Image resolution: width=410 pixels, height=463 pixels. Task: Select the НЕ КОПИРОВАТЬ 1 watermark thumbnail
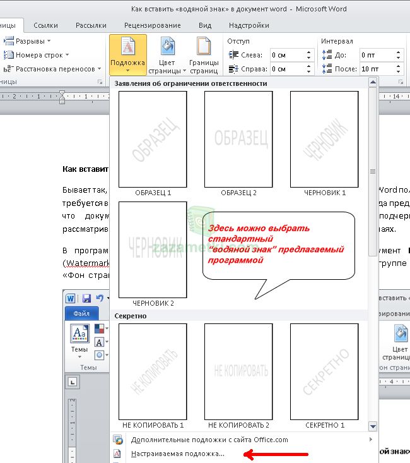[153, 372]
